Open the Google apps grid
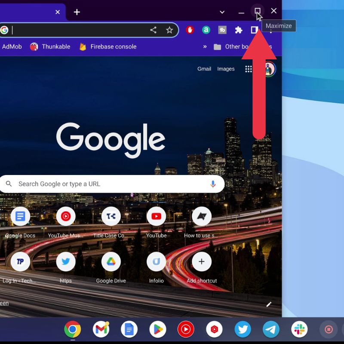This screenshot has height=344, width=344. point(249,69)
